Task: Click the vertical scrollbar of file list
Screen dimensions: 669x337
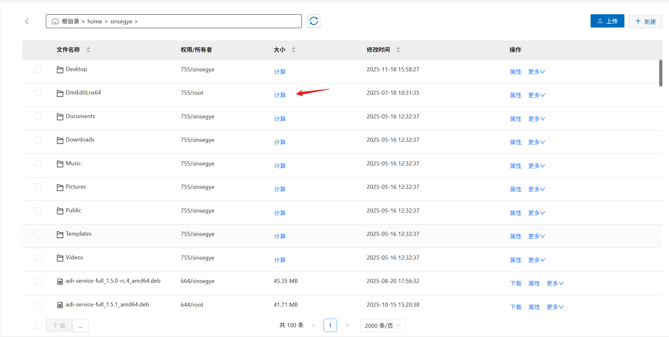Action: pos(660,73)
